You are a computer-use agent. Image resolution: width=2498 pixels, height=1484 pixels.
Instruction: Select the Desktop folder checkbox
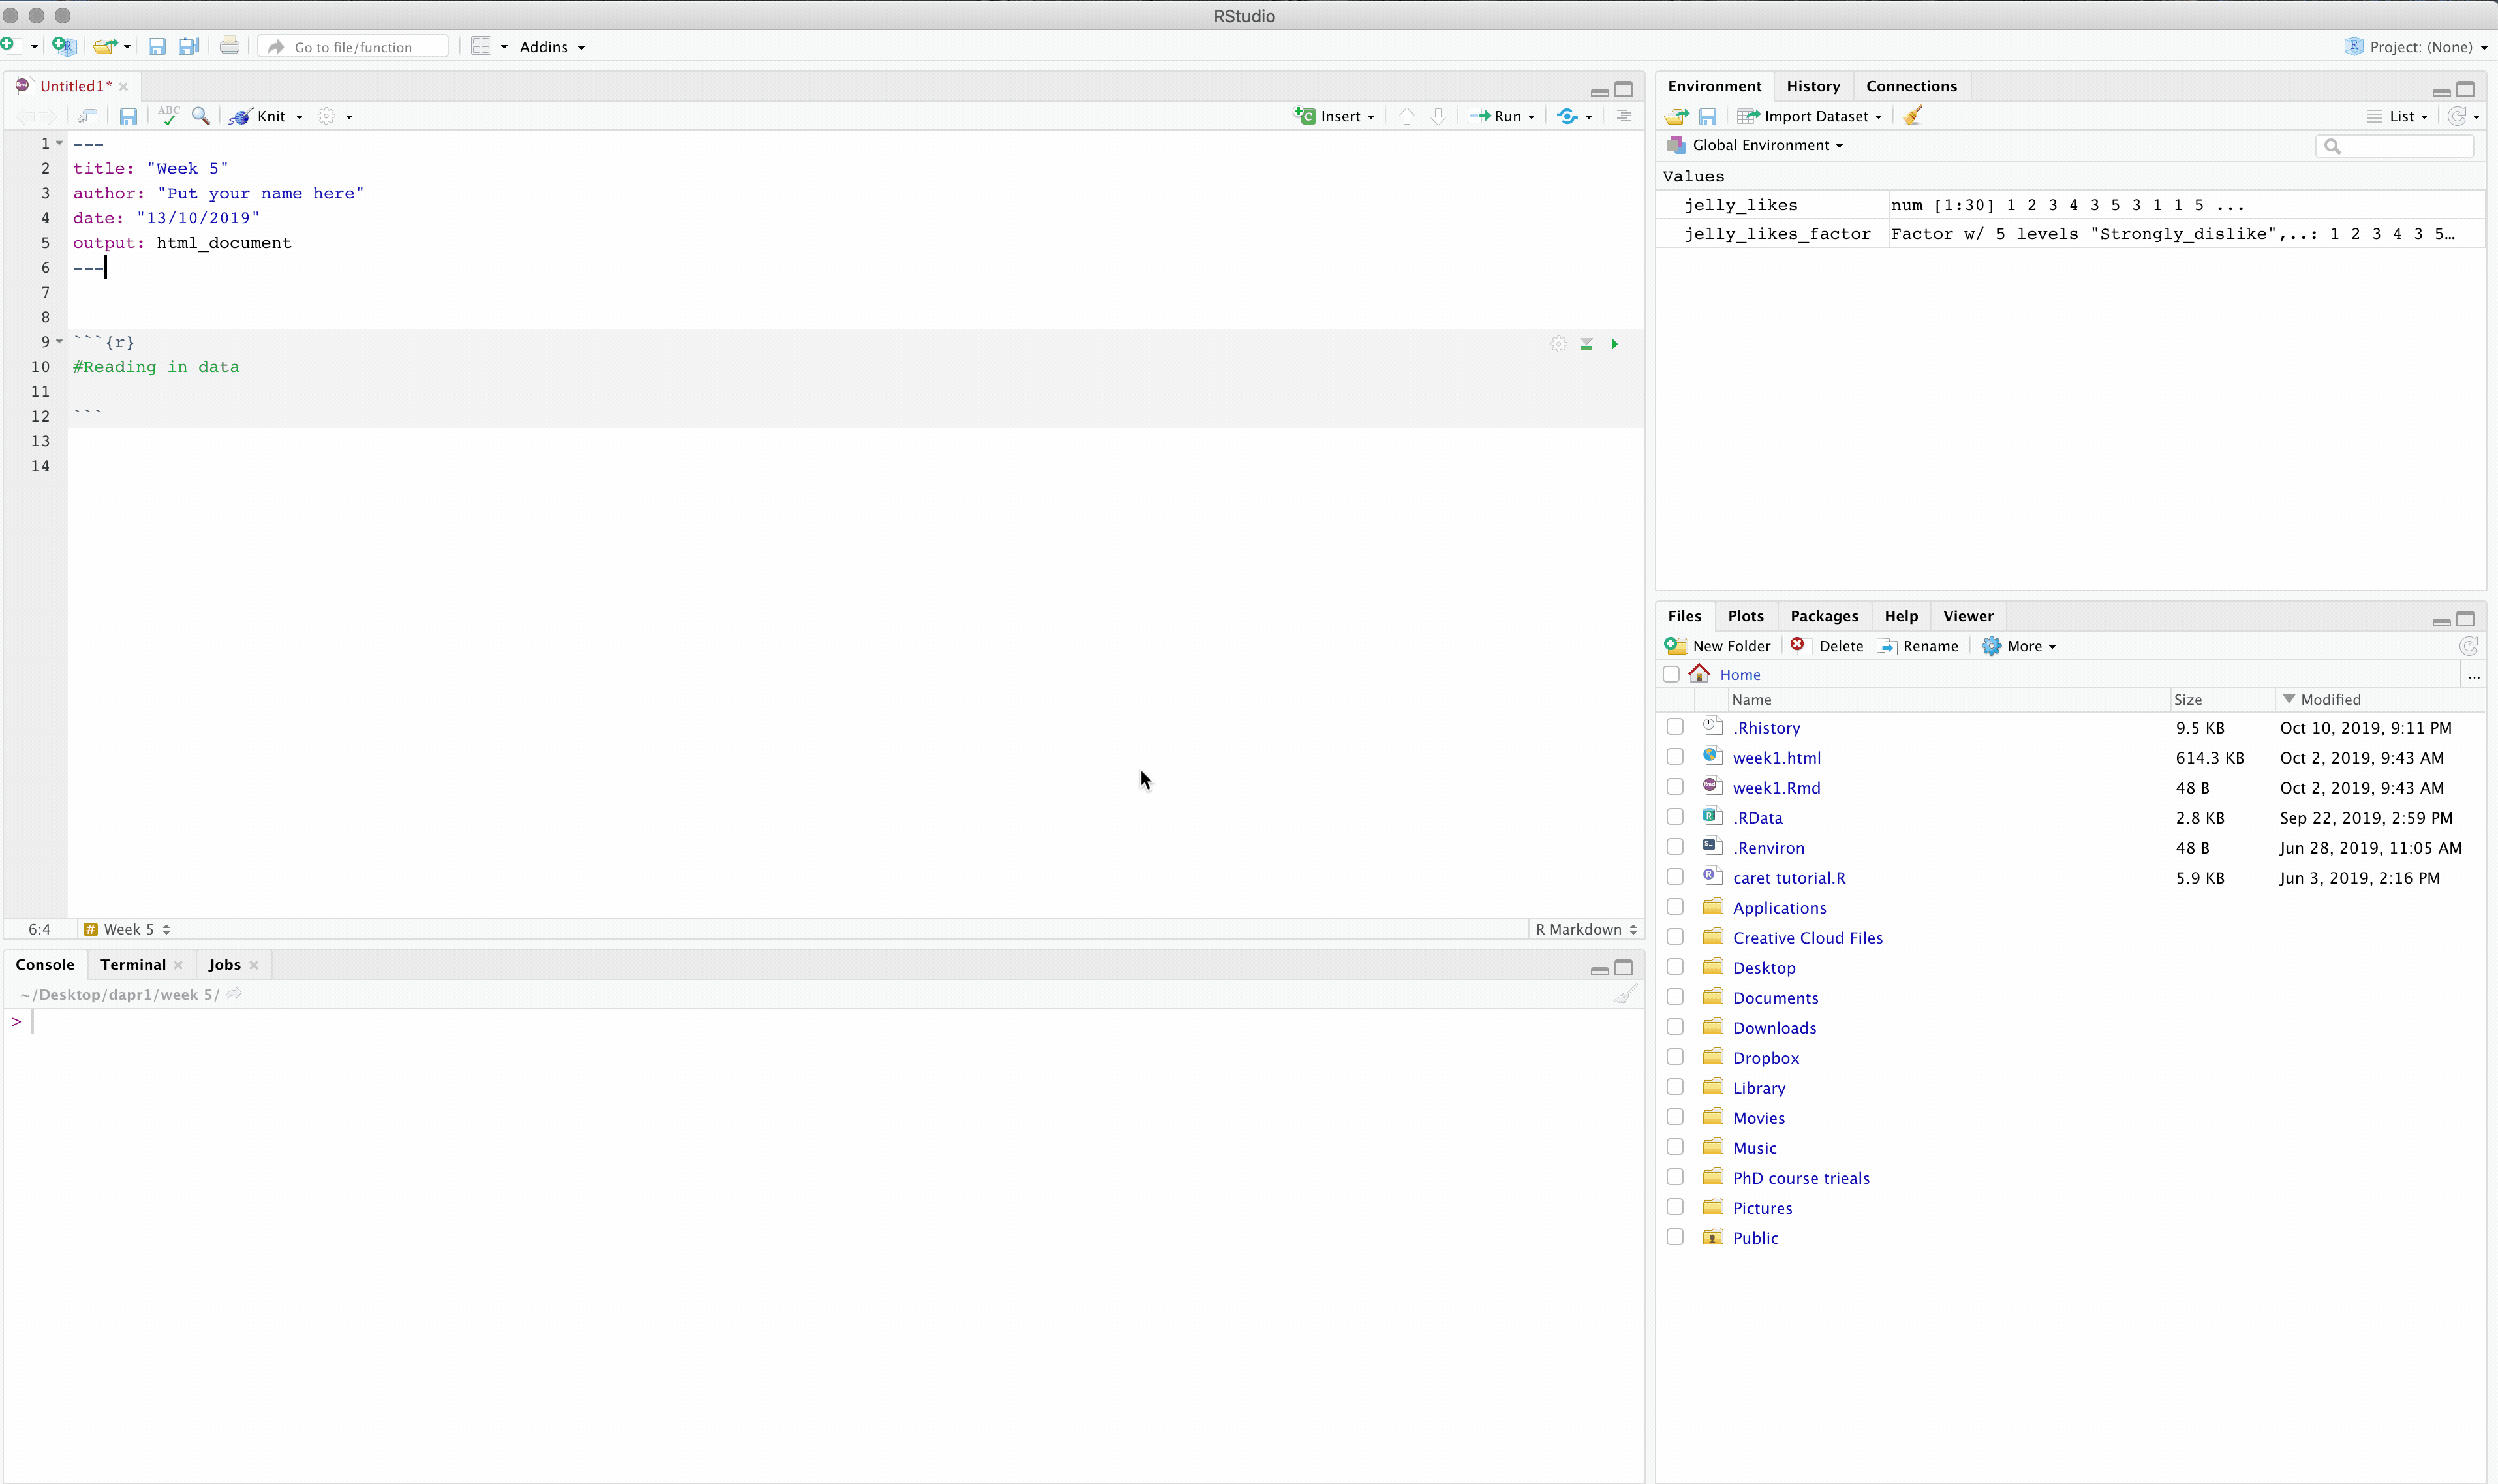click(1675, 967)
